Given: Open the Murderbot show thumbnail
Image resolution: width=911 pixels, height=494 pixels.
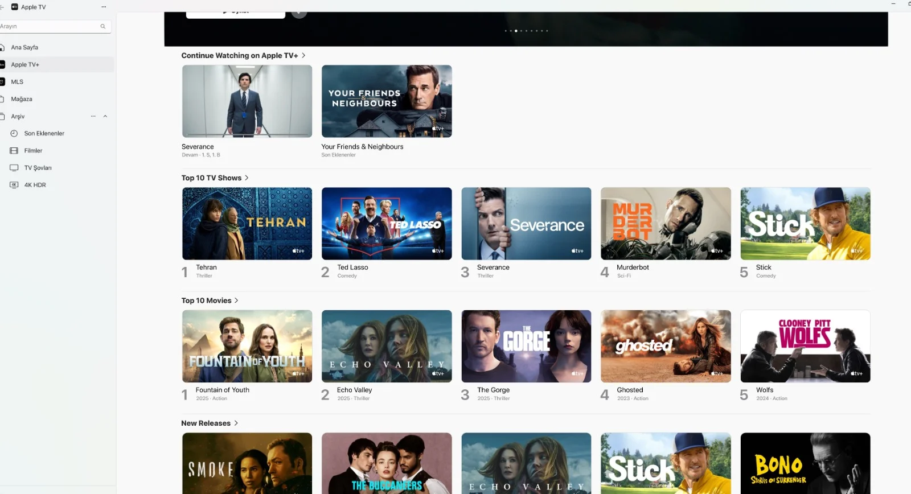Looking at the screenshot, I should pyautogui.click(x=666, y=224).
